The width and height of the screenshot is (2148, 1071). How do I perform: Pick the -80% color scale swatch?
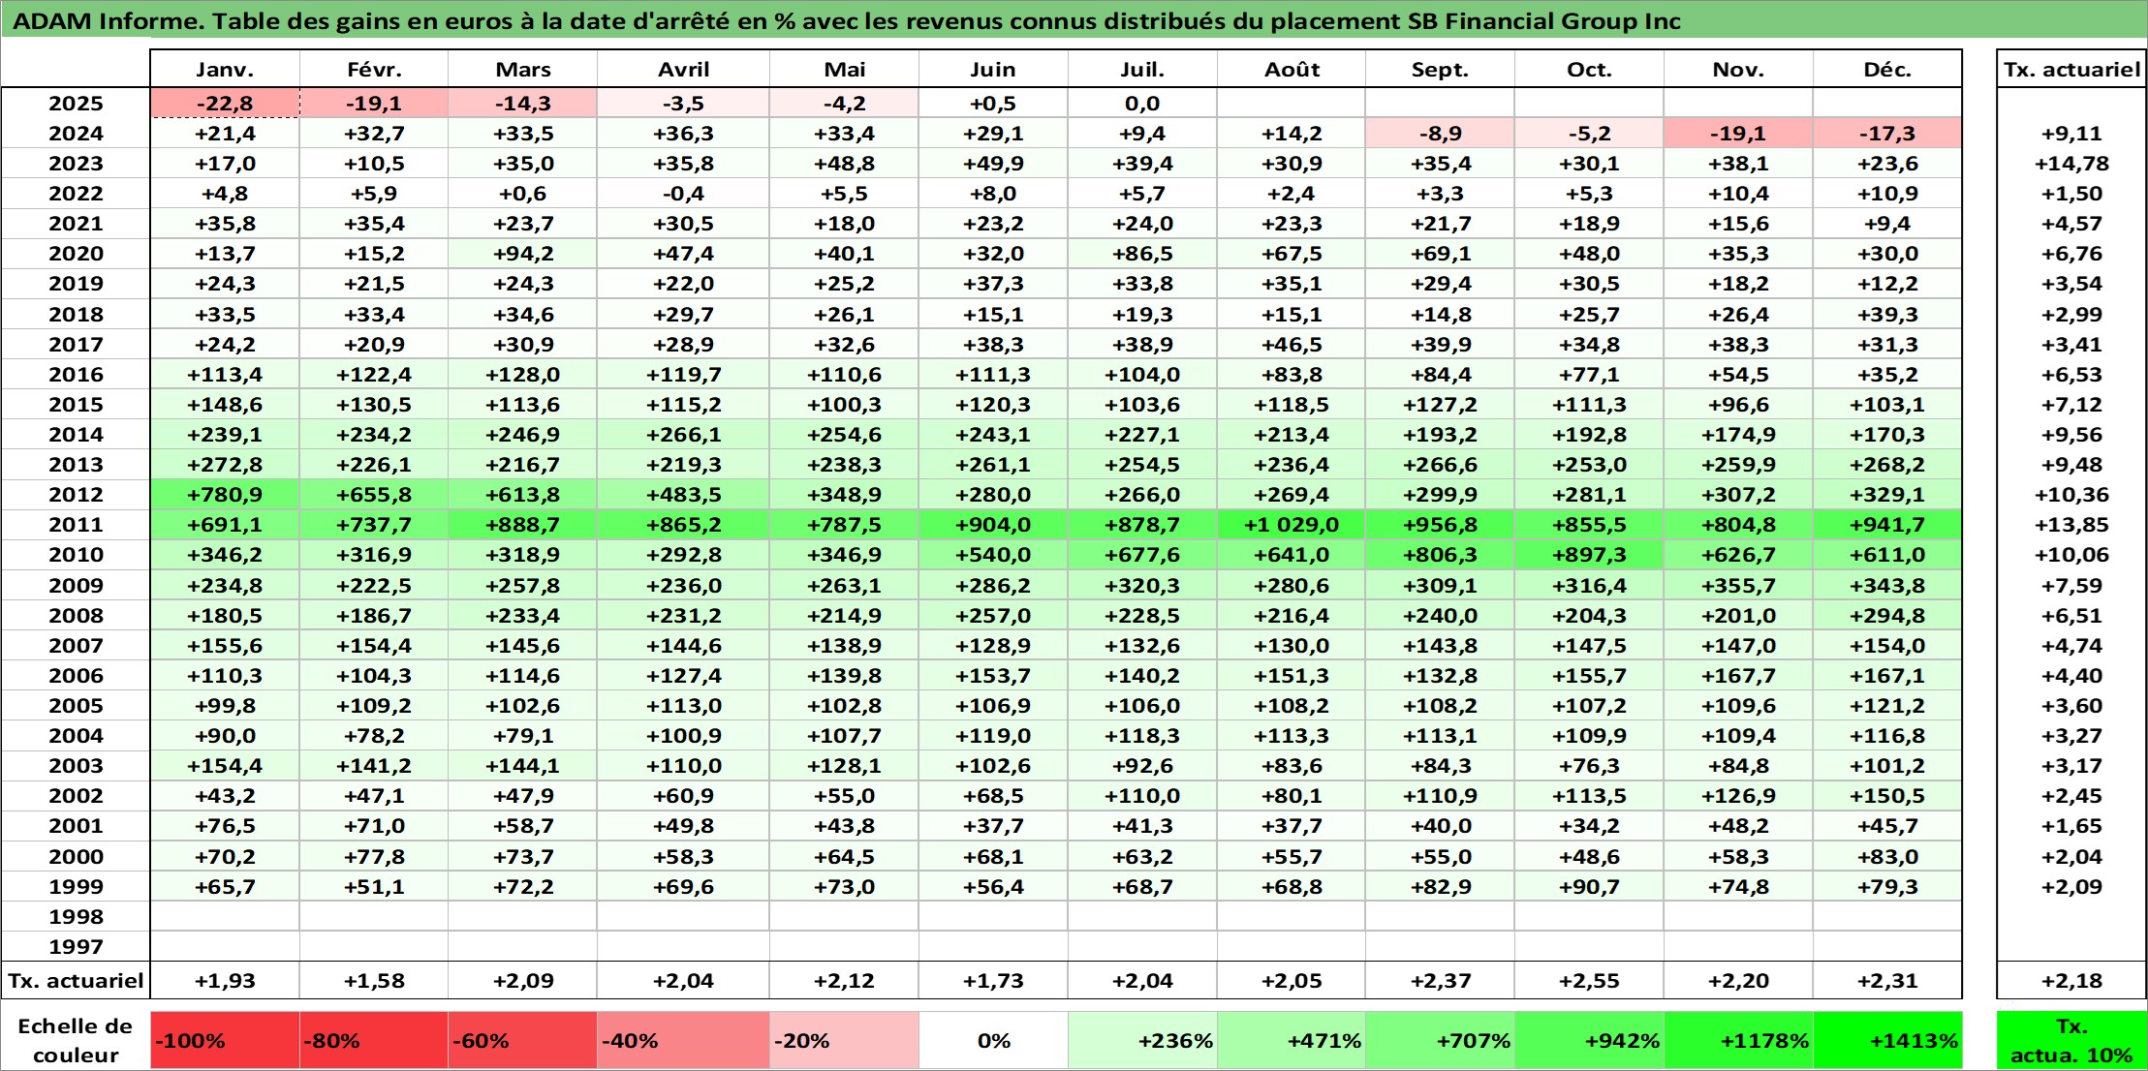[374, 1040]
